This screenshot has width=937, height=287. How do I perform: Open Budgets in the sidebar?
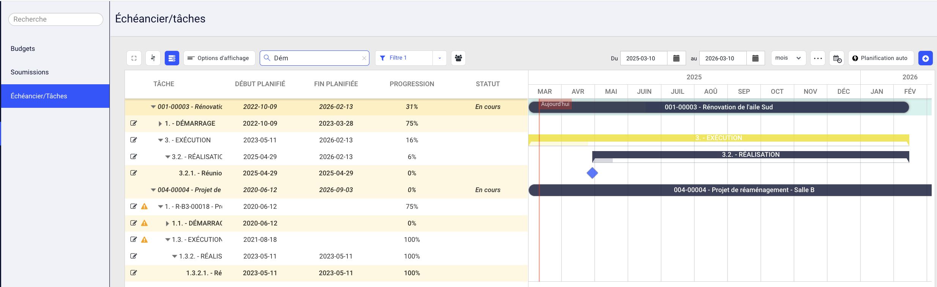click(23, 49)
